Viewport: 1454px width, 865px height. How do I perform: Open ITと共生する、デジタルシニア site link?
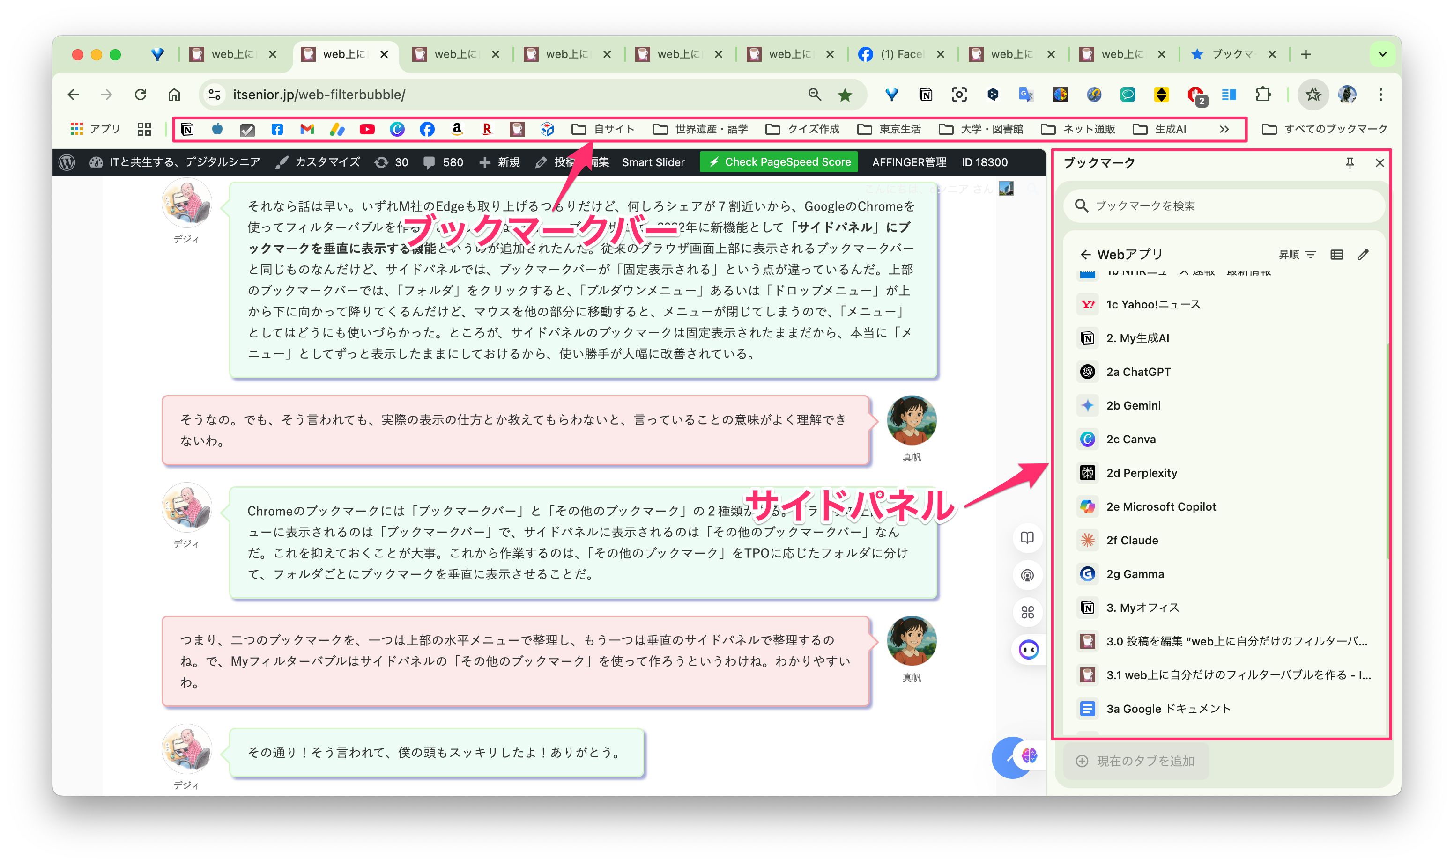pos(175,162)
